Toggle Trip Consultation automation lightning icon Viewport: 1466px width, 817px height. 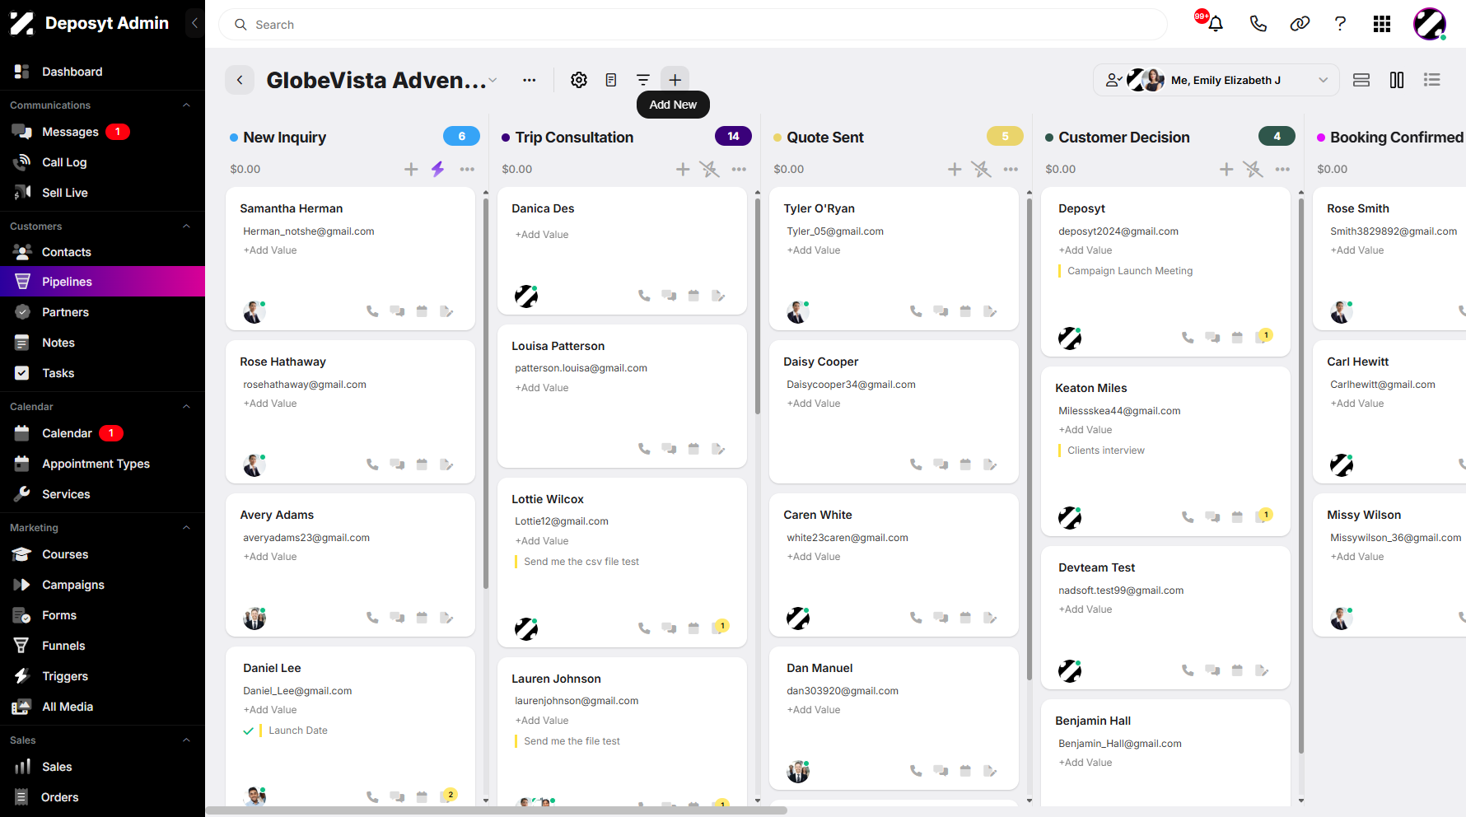709,169
